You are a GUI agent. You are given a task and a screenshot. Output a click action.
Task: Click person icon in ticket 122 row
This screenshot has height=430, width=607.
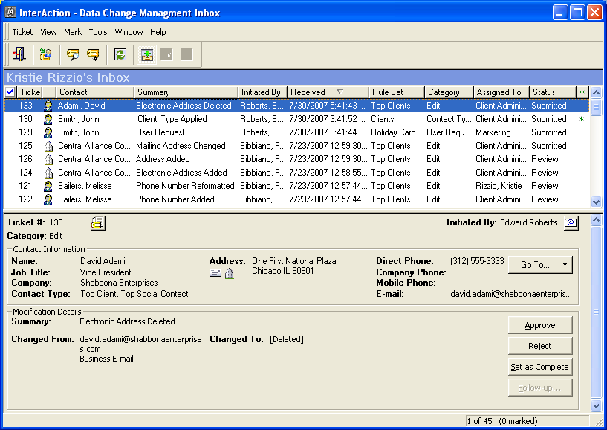pyautogui.click(x=48, y=199)
